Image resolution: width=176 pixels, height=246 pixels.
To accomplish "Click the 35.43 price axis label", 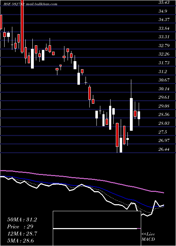I will (164, 3).
